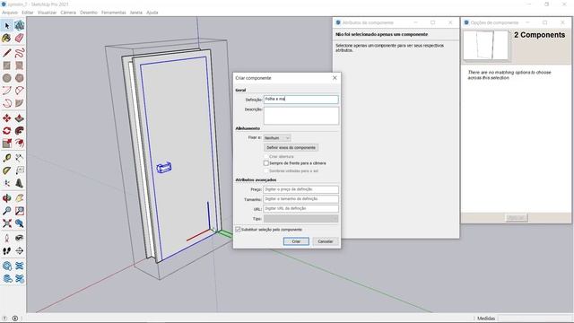Choose the Pan hand tool

point(20,198)
